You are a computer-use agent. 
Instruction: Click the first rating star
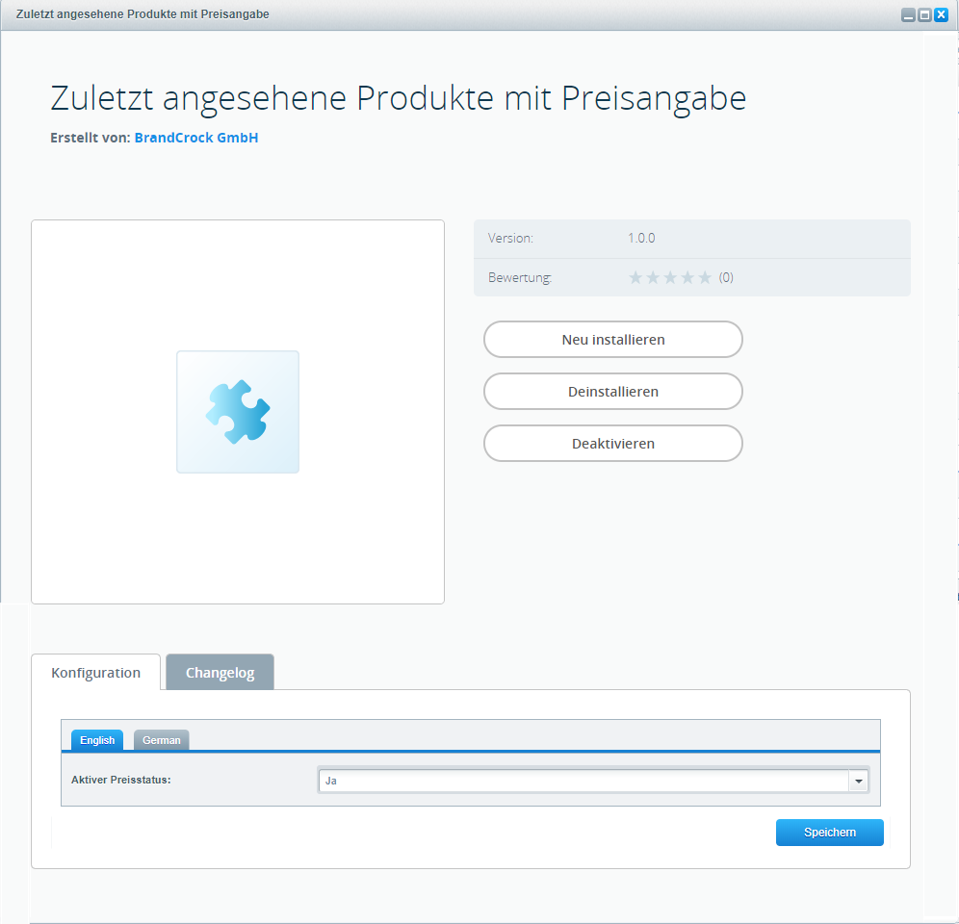[x=635, y=277]
